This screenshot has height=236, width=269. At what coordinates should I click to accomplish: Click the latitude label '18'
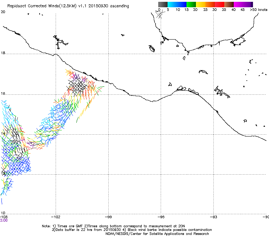(3, 53)
